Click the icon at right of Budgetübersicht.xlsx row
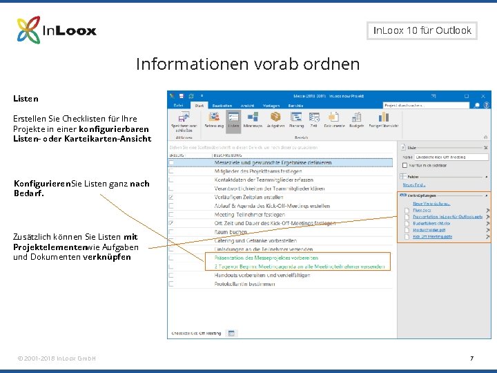 (x=487, y=223)
